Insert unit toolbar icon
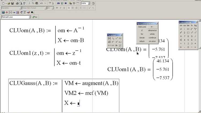This screenshot has width=201, height=113. 62,3
